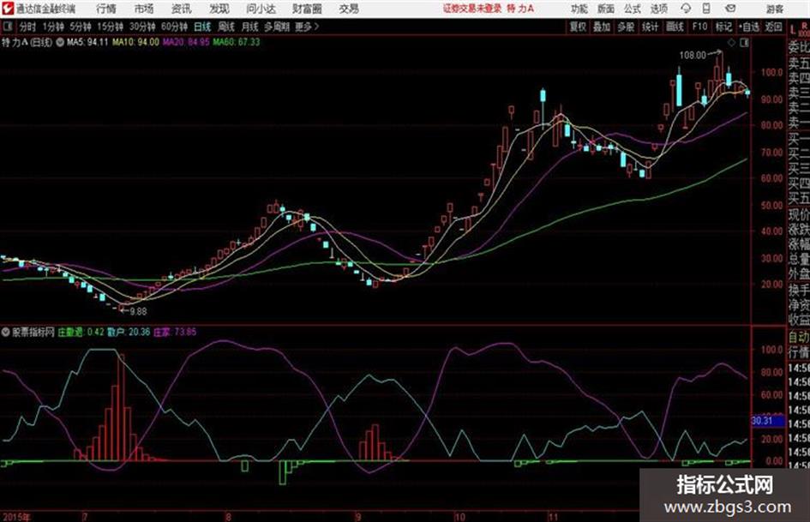Click the month 9 timeline marker

pos(358,517)
